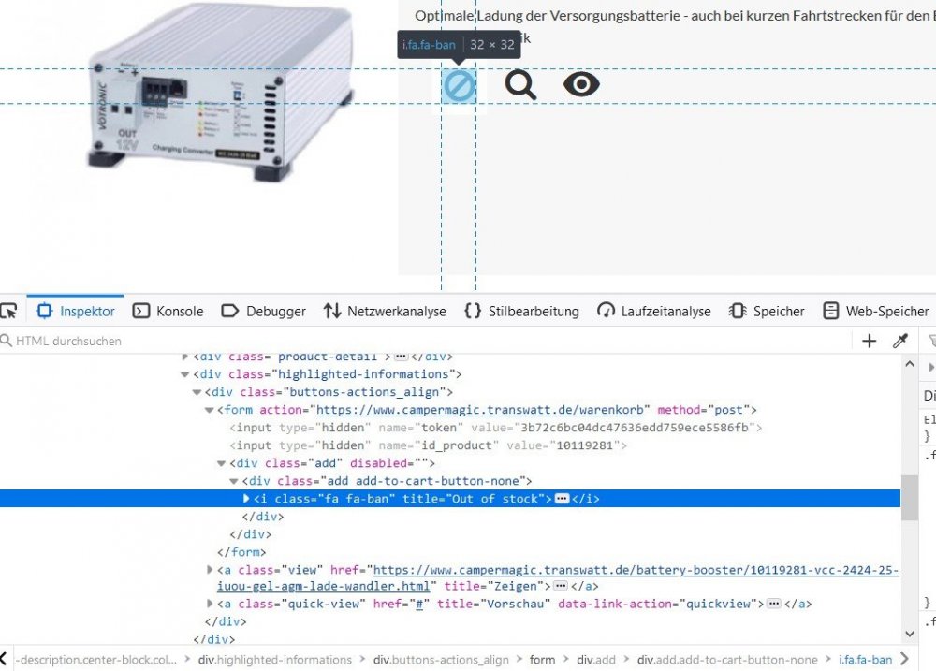Screen dimensions: 936x671
Task: Click the magnifier quick-search icon on product
Action: coord(520,84)
